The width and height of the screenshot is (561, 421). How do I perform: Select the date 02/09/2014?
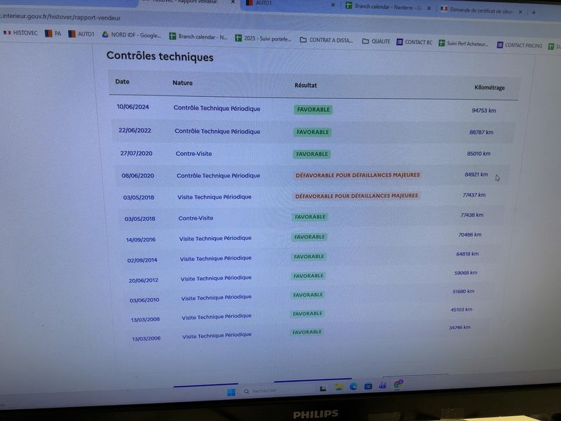pos(142,260)
